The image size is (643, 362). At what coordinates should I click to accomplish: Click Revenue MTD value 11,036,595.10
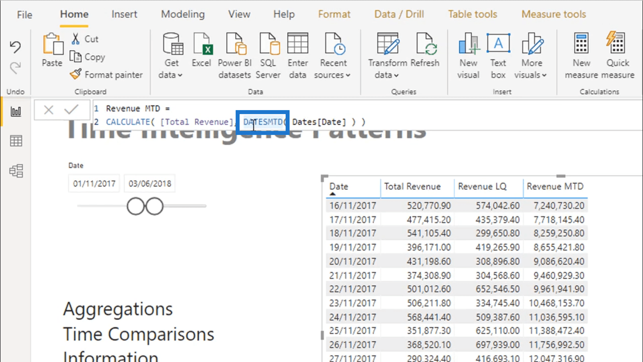[x=557, y=317]
